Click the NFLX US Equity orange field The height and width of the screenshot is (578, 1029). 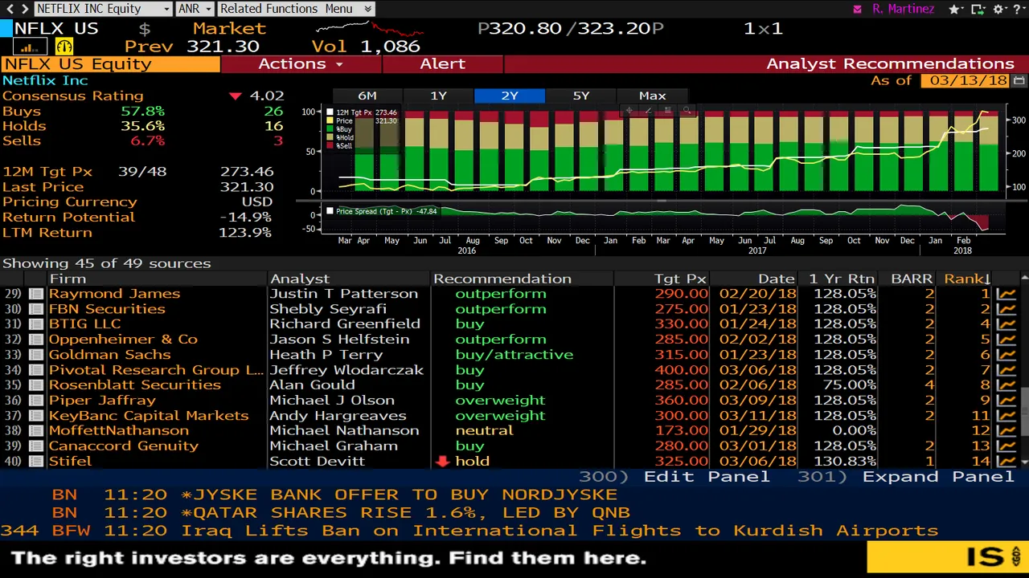point(110,64)
